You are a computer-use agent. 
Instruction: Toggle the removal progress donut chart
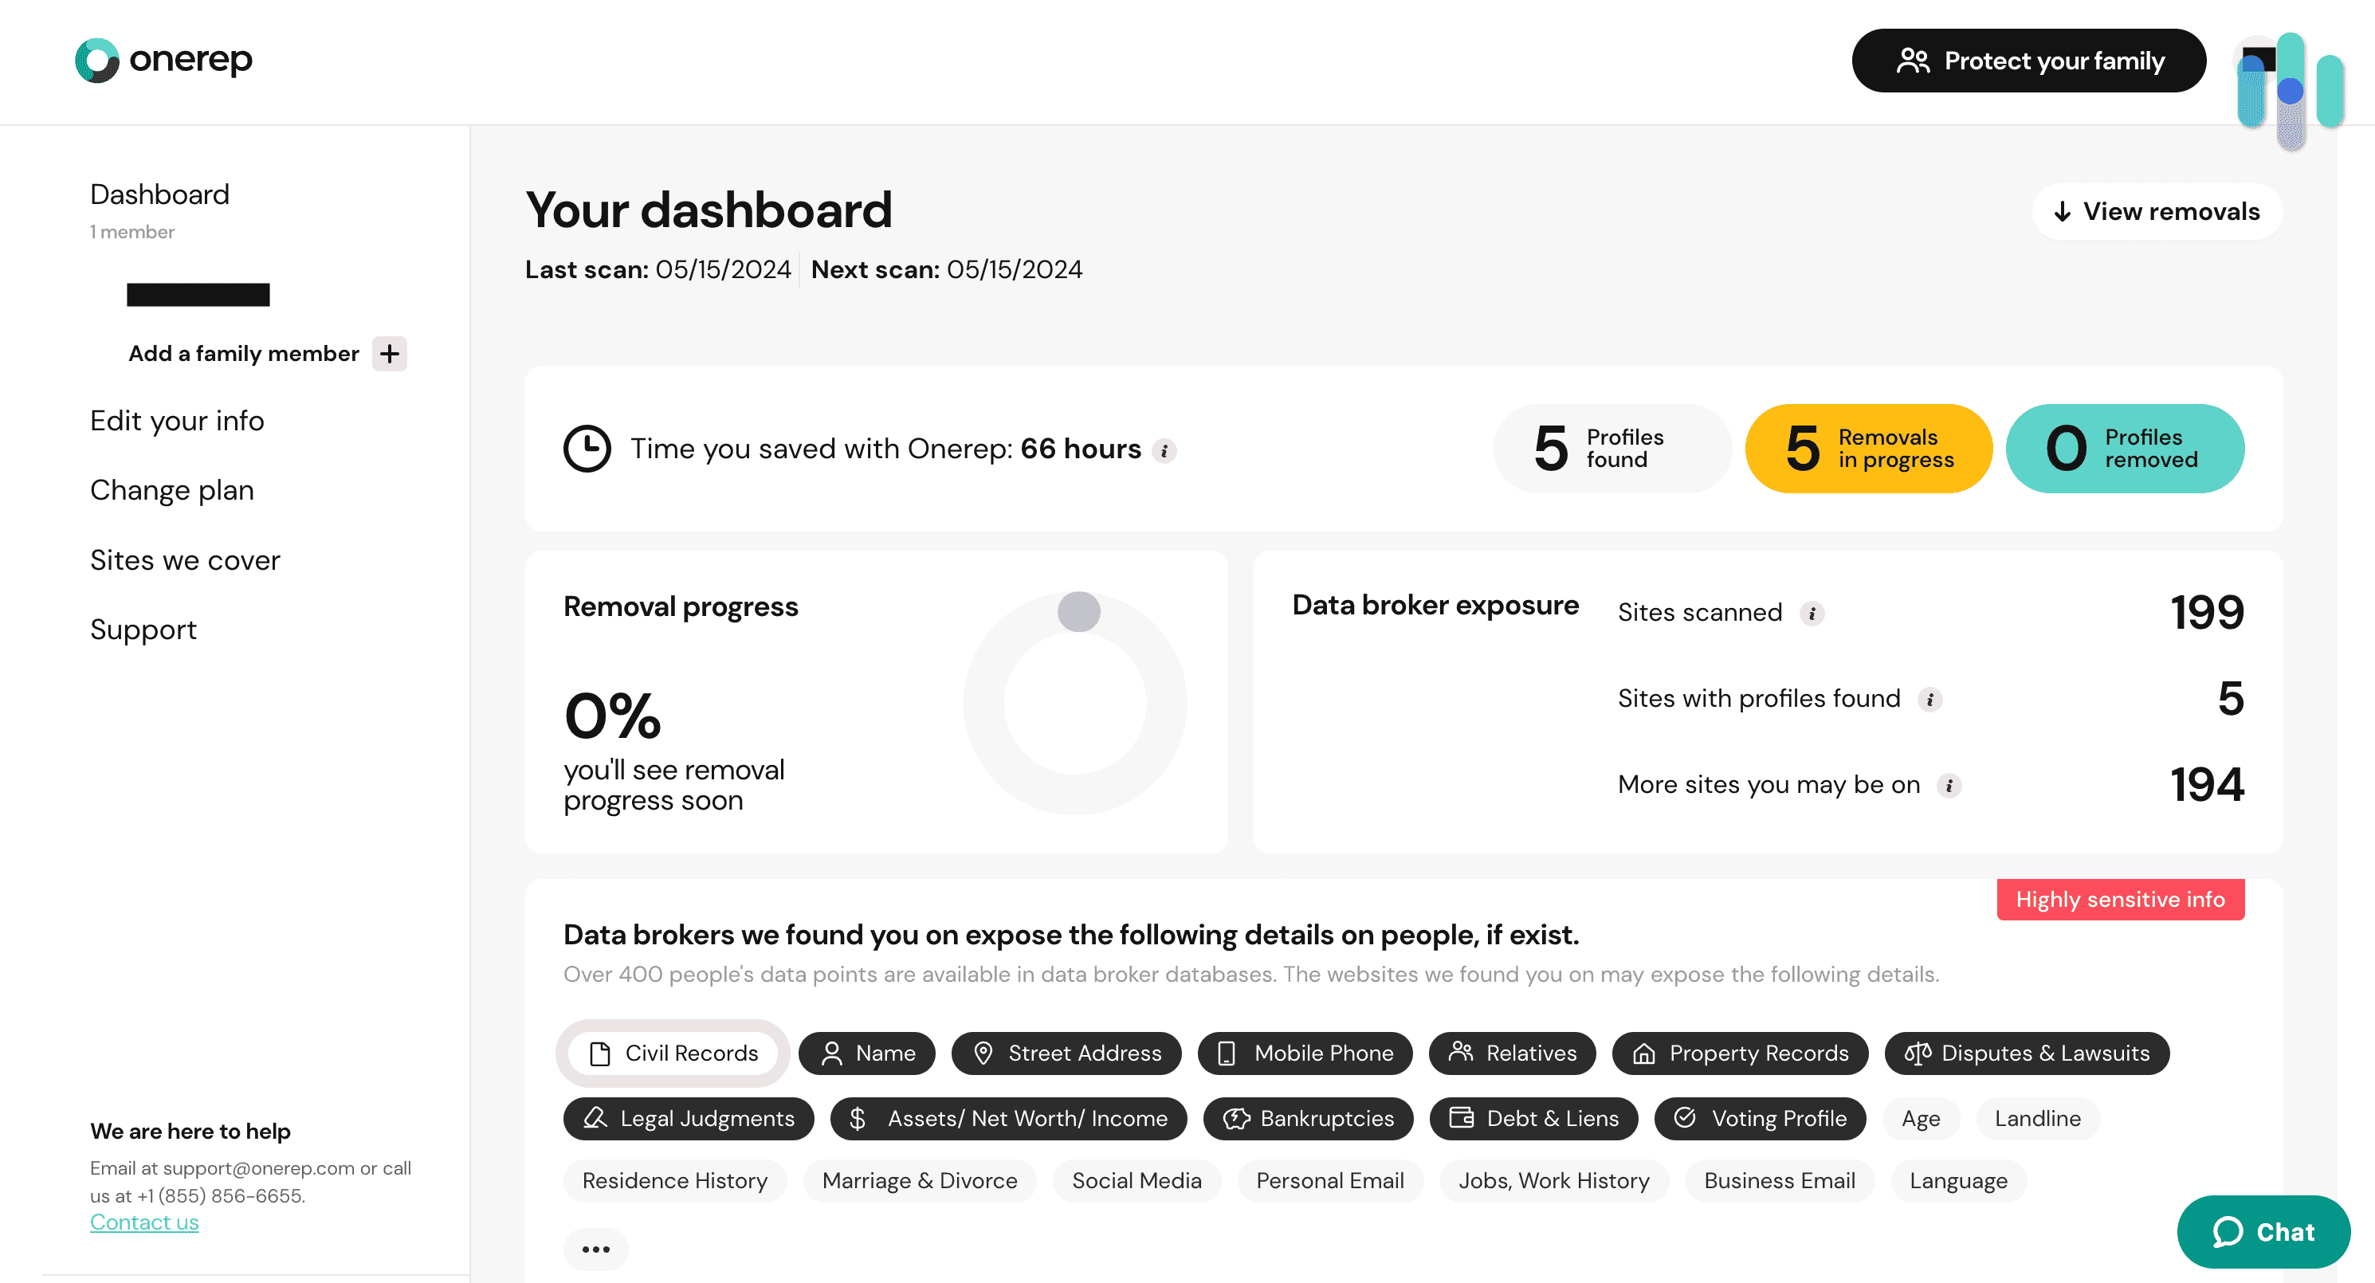click(1079, 610)
